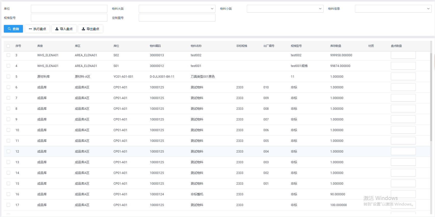Click the 查询 search button
The width and height of the screenshot is (435, 217).
tap(13, 29)
